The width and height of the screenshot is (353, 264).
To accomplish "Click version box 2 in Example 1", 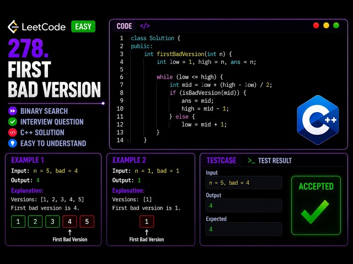I will pyautogui.click(x=35, y=222).
